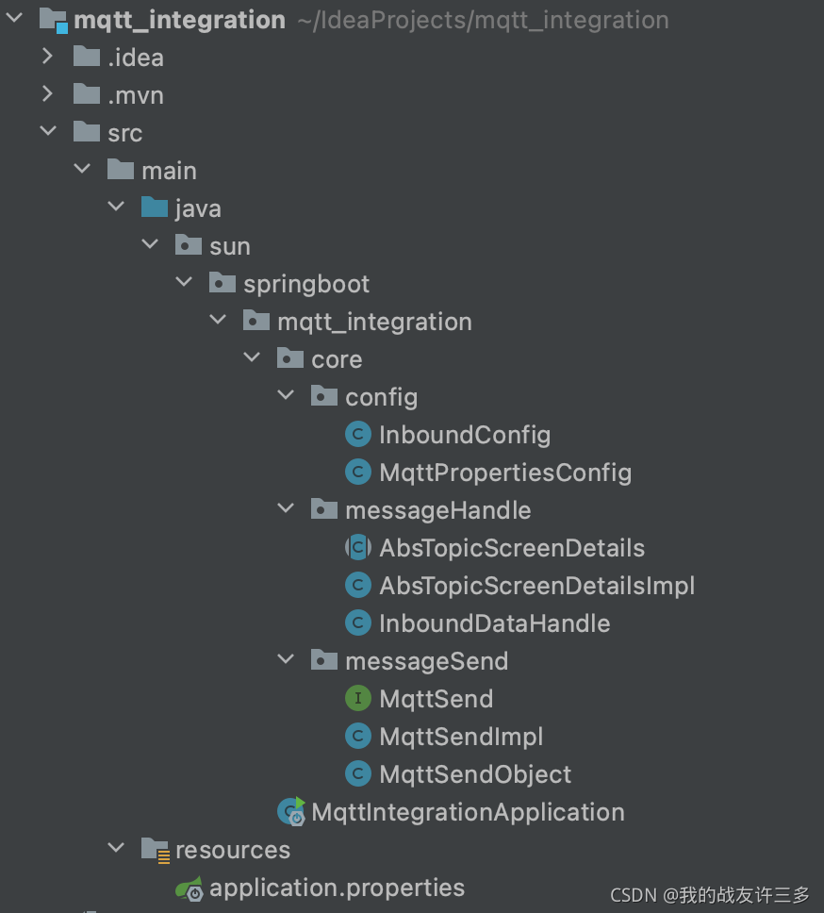Viewport: 824px width, 913px height.
Task: Collapse the src directory
Action: tap(49, 132)
